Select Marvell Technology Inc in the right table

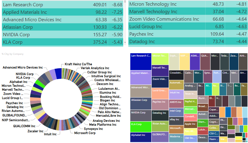pyautogui.click(x=153, y=12)
